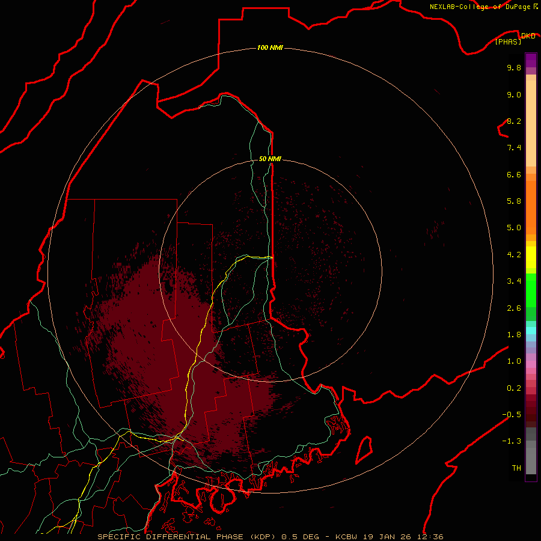
Task: Click the 6.6 scale value
Action: click(x=514, y=174)
